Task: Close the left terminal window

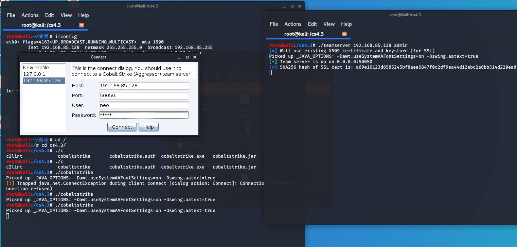Action: point(299,6)
